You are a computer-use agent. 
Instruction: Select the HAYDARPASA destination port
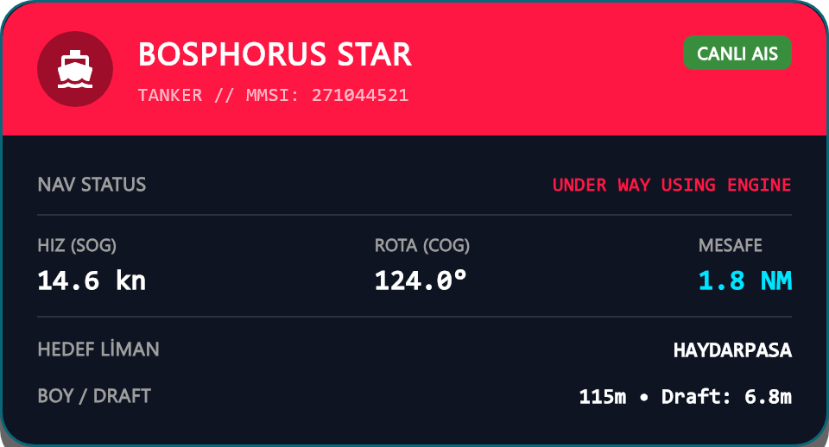coord(732,349)
